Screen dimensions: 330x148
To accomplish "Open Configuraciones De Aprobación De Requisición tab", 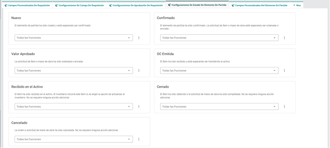I will click(136, 5).
